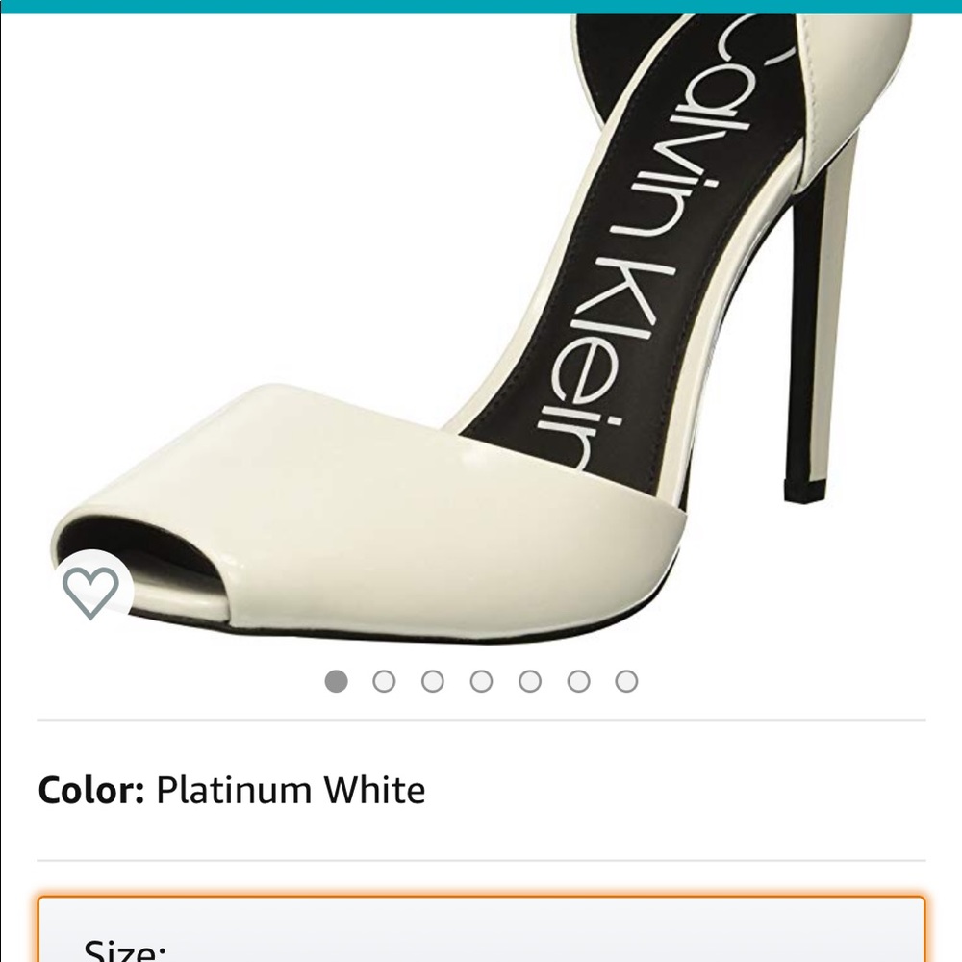
Task: Select the fifth image carousel dot
Action: [x=526, y=680]
